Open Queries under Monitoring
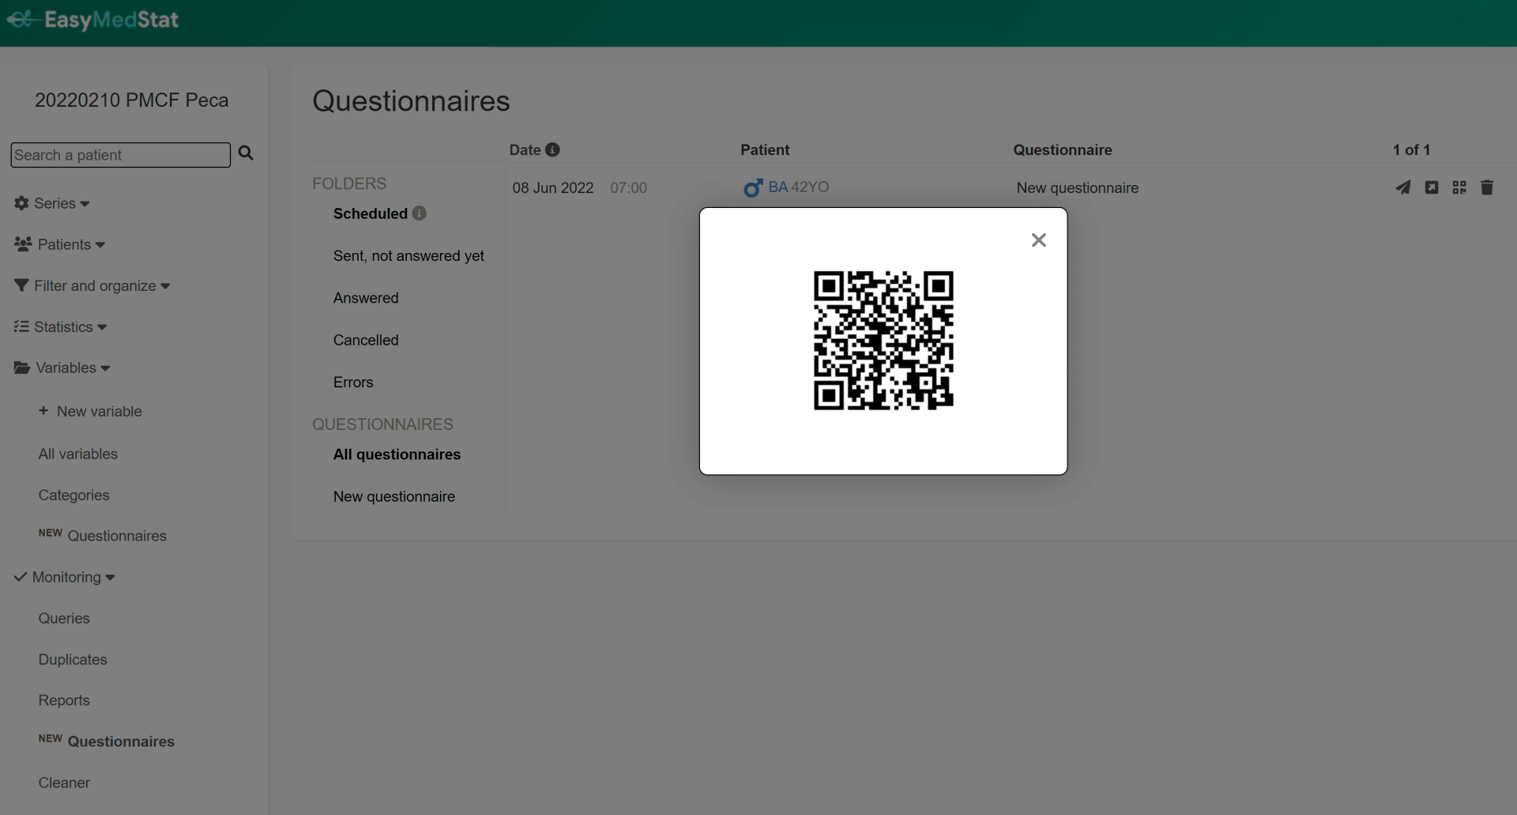The height and width of the screenshot is (815, 1517). coord(64,618)
